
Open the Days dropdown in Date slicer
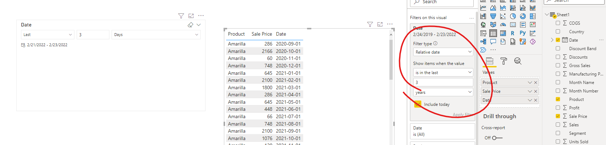pyautogui.click(x=156, y=35)
